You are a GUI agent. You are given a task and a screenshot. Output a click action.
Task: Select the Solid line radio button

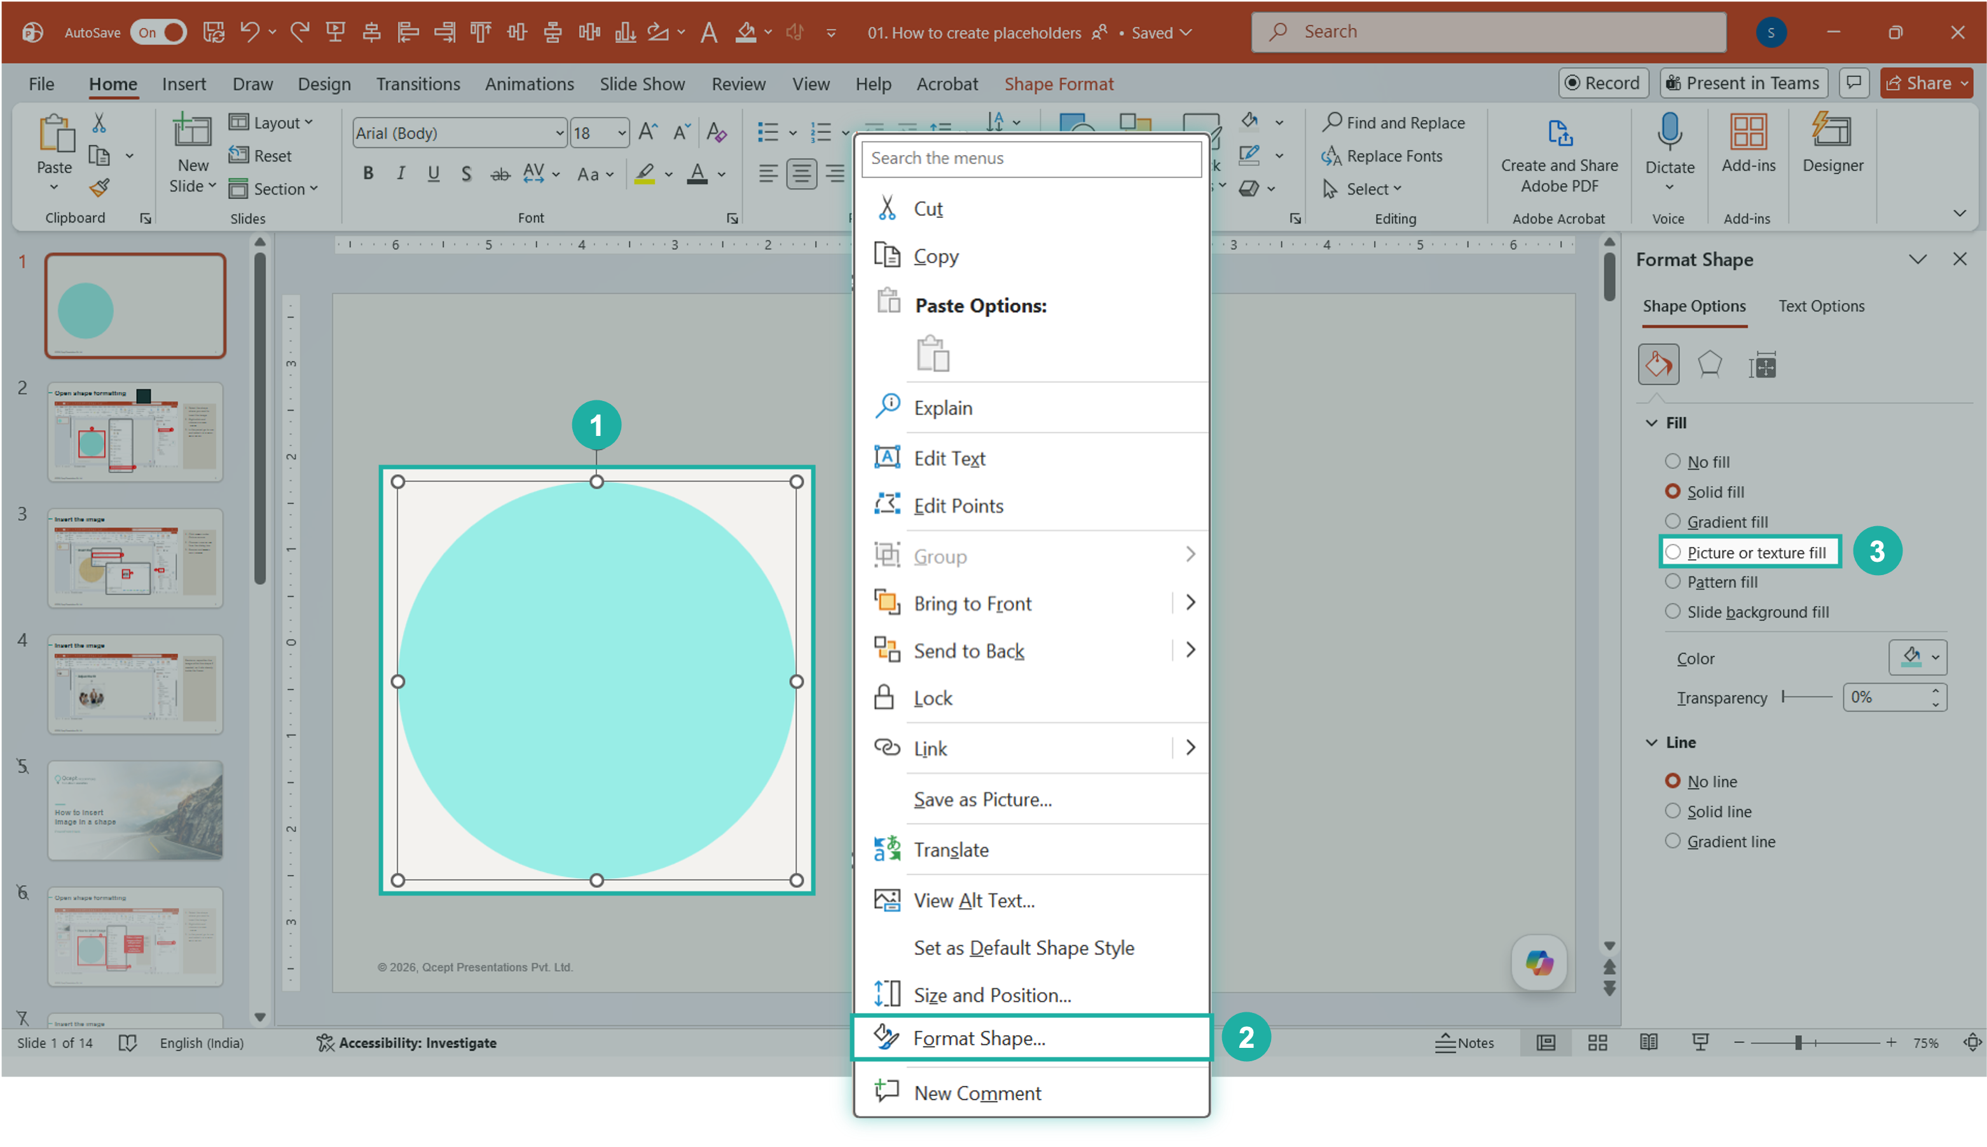pos(1672,811)
